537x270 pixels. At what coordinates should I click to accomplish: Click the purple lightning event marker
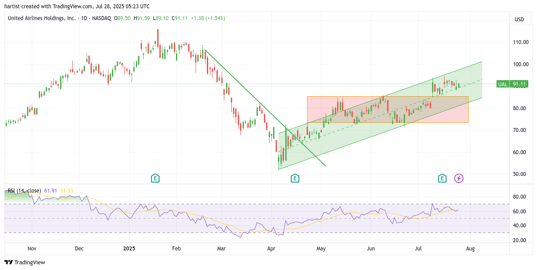459,178
